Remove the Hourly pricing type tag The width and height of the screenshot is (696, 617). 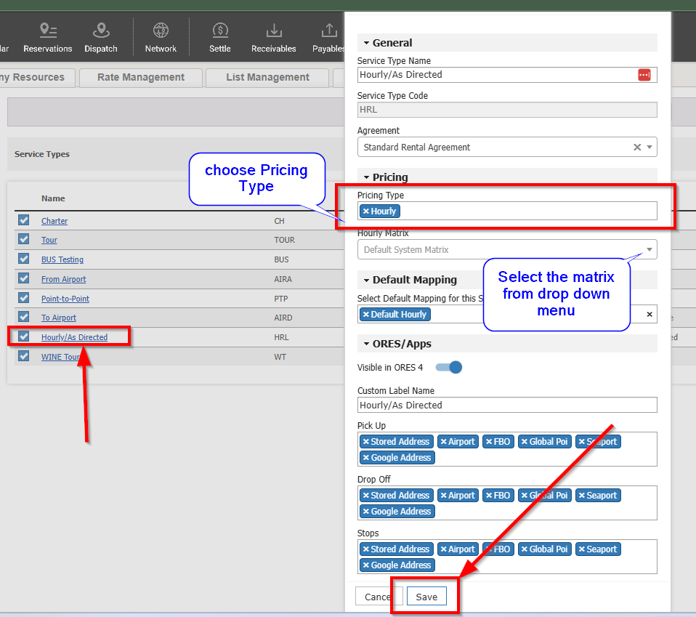pos(366,211)
